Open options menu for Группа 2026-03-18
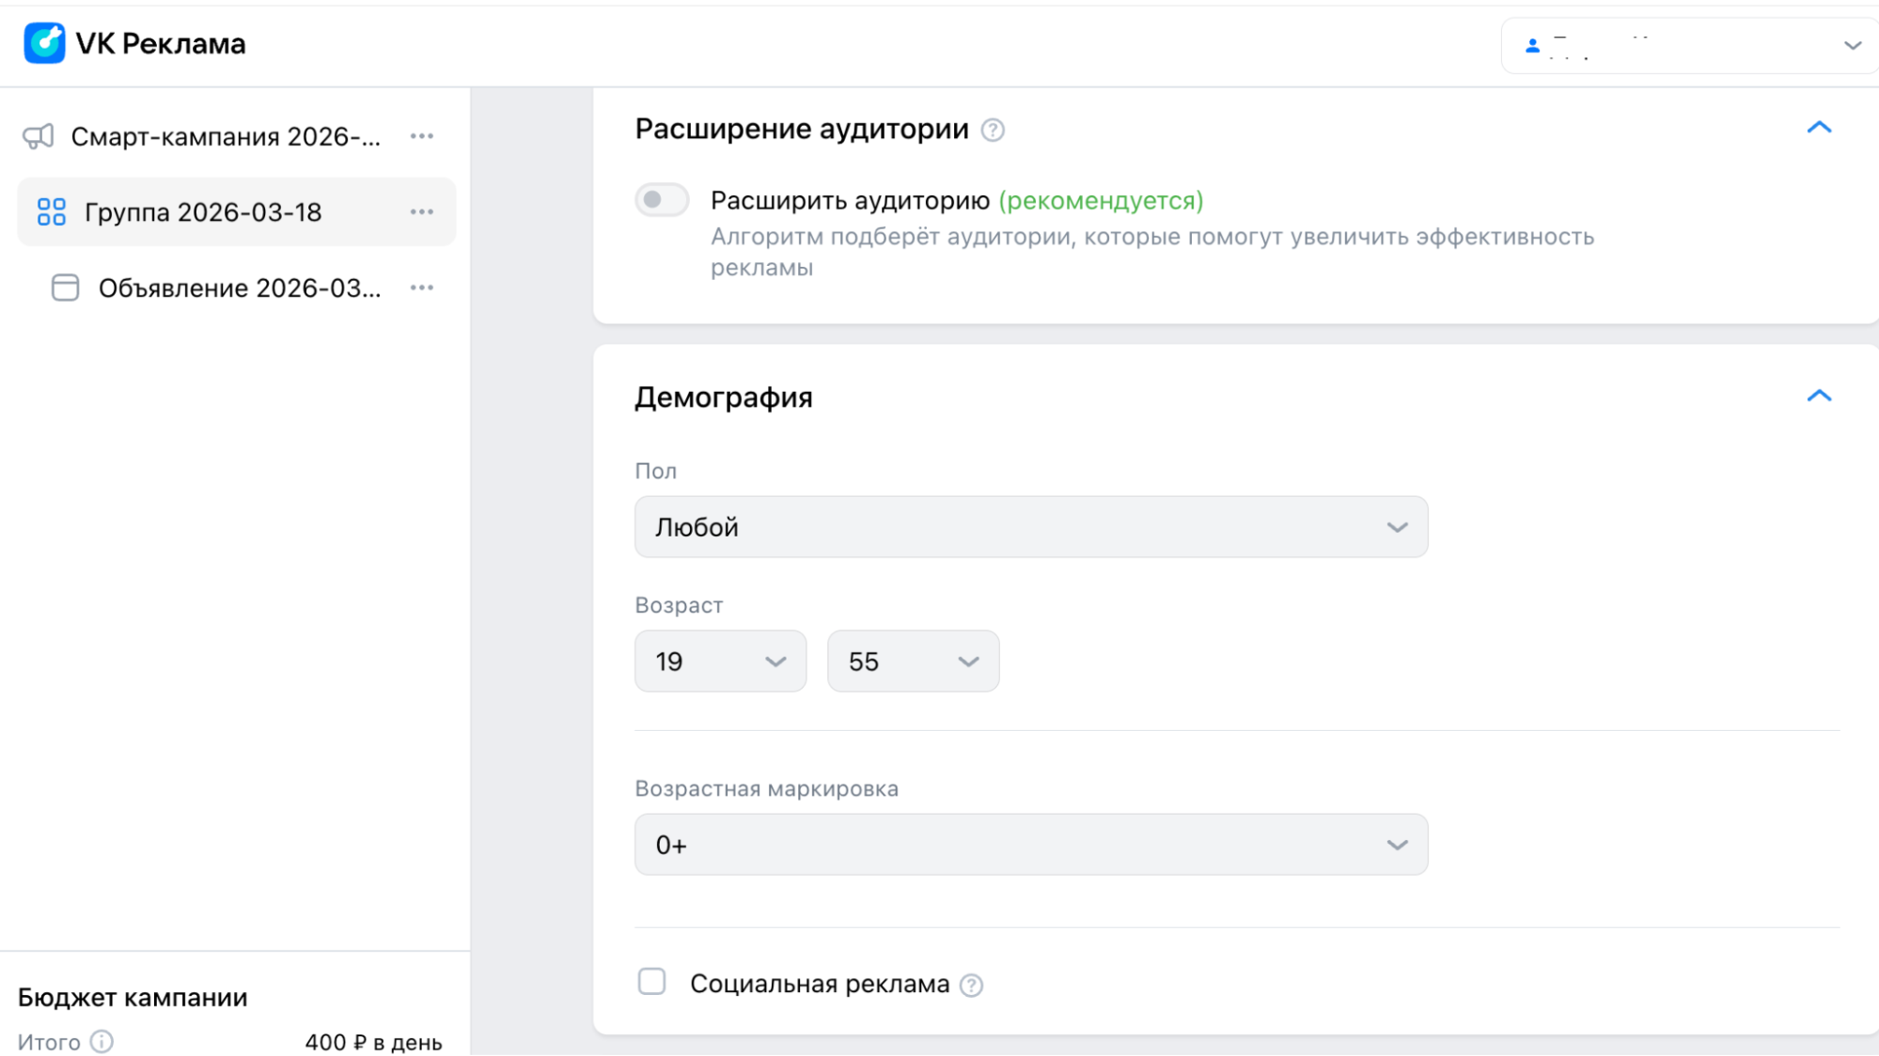The height and width of the screenshot is (1056, 1879). coord(422,211)
